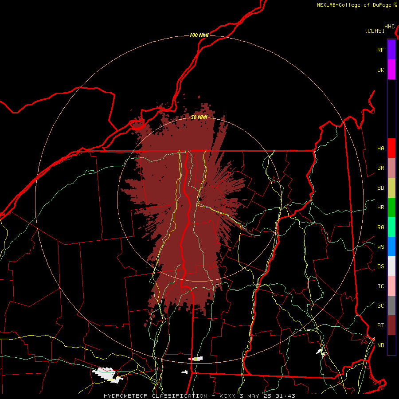Click the '50 NMI' range ring label
Viewport: 399px width, 399px height.
pos(199,117)
